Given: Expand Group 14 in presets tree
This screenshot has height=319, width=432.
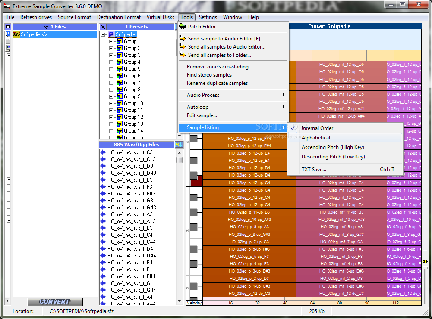Looking at the screenshot, I should [x=111, y=131].
